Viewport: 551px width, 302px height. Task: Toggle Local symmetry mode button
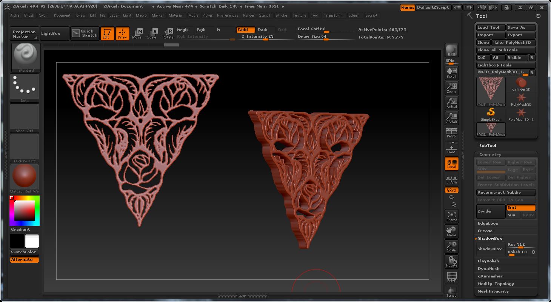(x=451, y=163)
